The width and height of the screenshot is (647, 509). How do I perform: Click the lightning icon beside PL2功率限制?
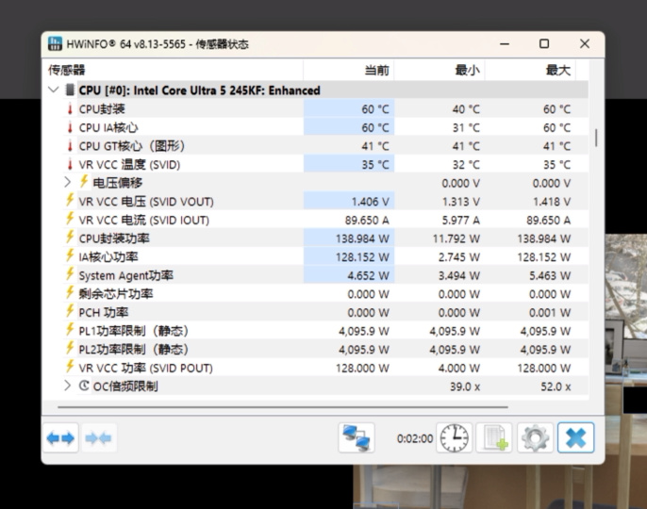pyautogui.click(x=70, y=348)
